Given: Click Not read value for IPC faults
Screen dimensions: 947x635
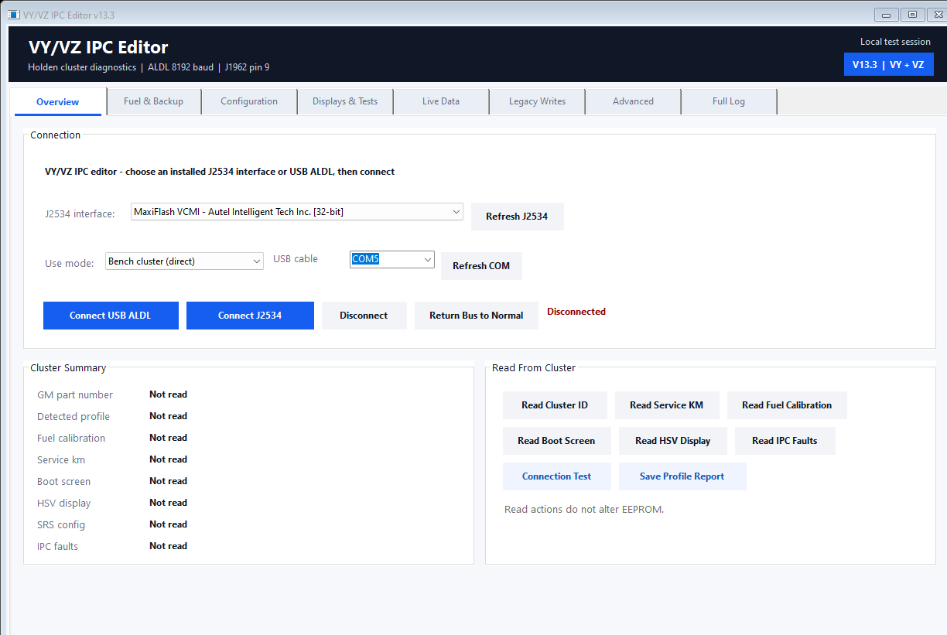Looking at the screenshot, I should (168, 546).
